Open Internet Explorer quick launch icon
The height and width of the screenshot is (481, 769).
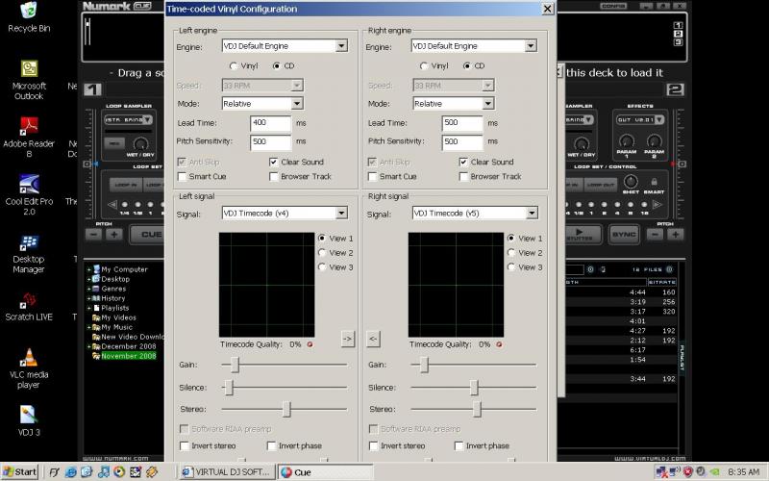pyautogui.click(x=70, y=472)
